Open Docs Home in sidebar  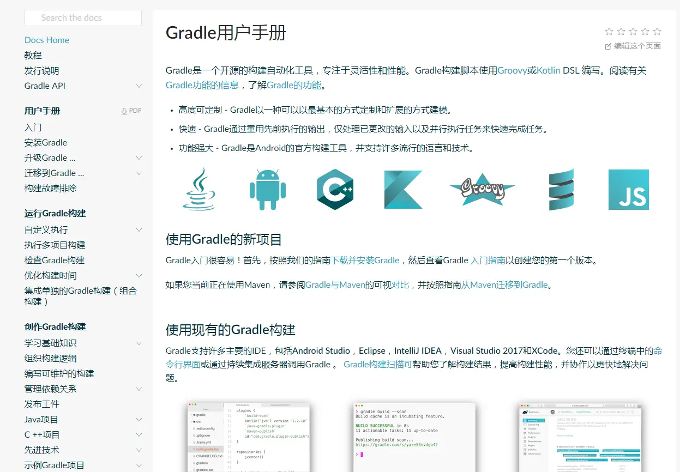[x=47, y=40]
